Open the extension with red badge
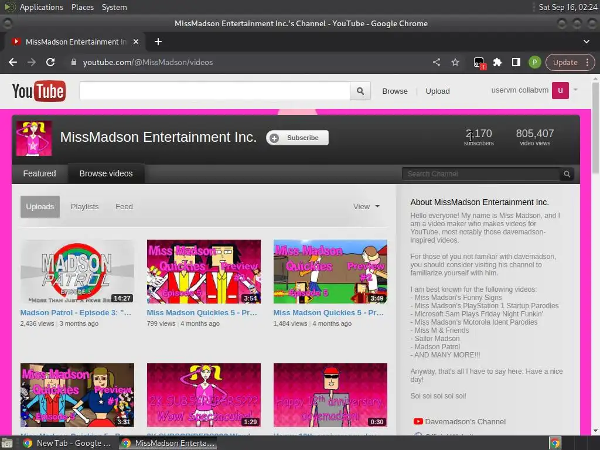 479,63
